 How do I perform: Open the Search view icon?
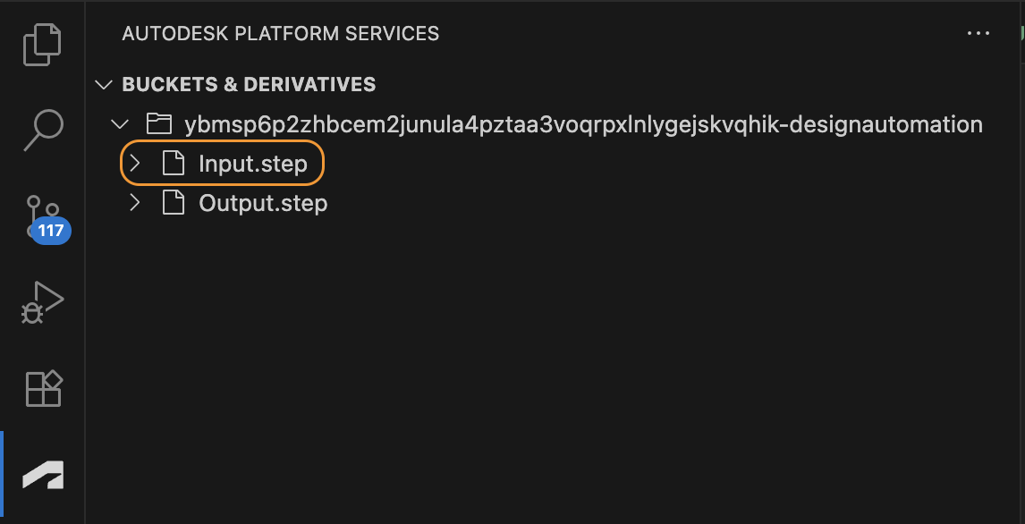42,131
